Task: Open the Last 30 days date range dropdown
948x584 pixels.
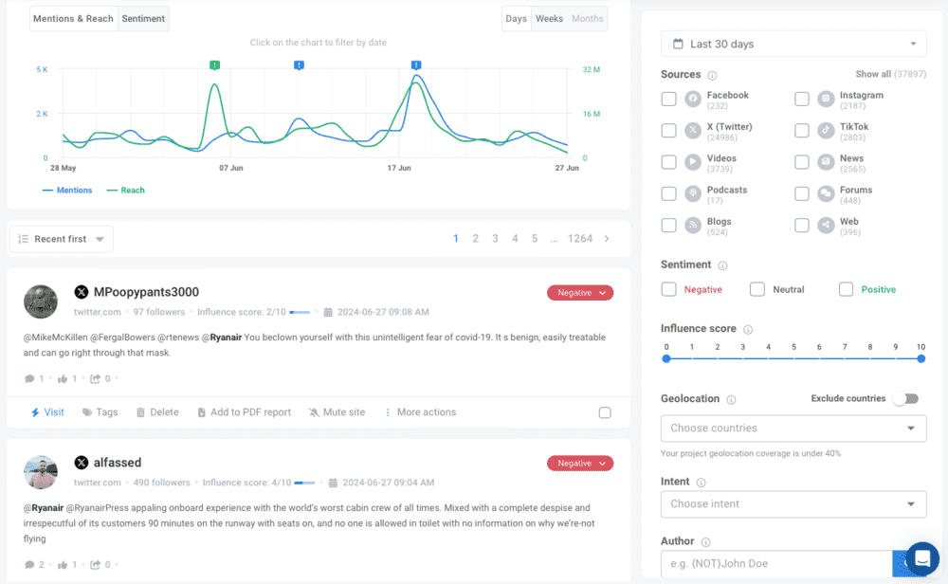Action: [793, 45]
